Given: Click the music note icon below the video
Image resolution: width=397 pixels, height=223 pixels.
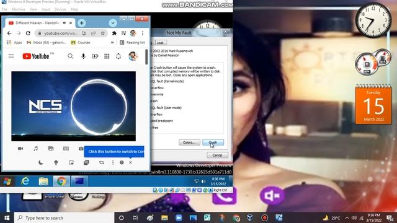Looking at the screenshot, I should tap(36, 149).
